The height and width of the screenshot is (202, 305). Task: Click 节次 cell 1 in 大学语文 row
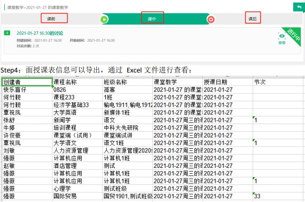278,143
